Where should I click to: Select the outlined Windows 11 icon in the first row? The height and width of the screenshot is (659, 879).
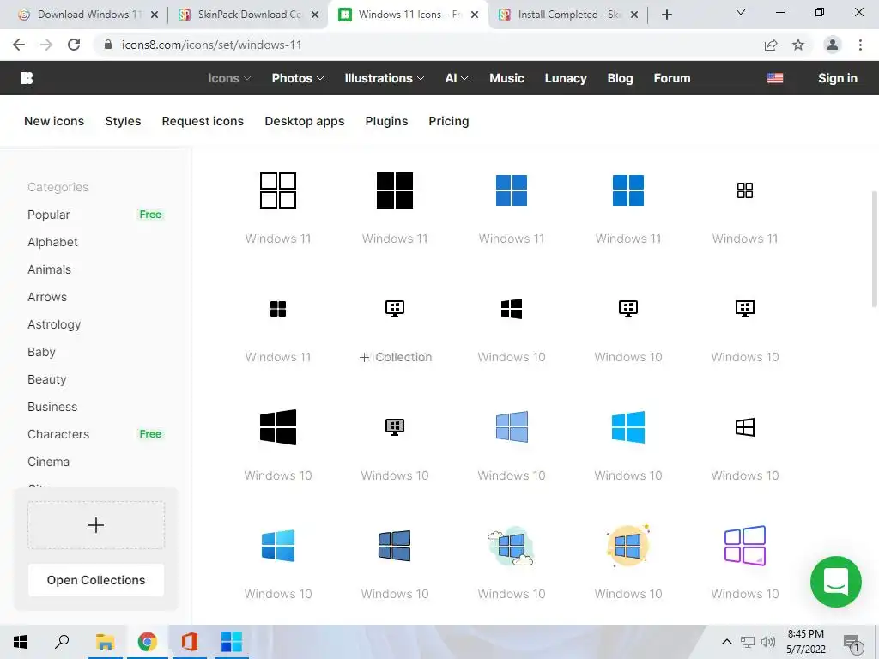[x=278, y=190]
